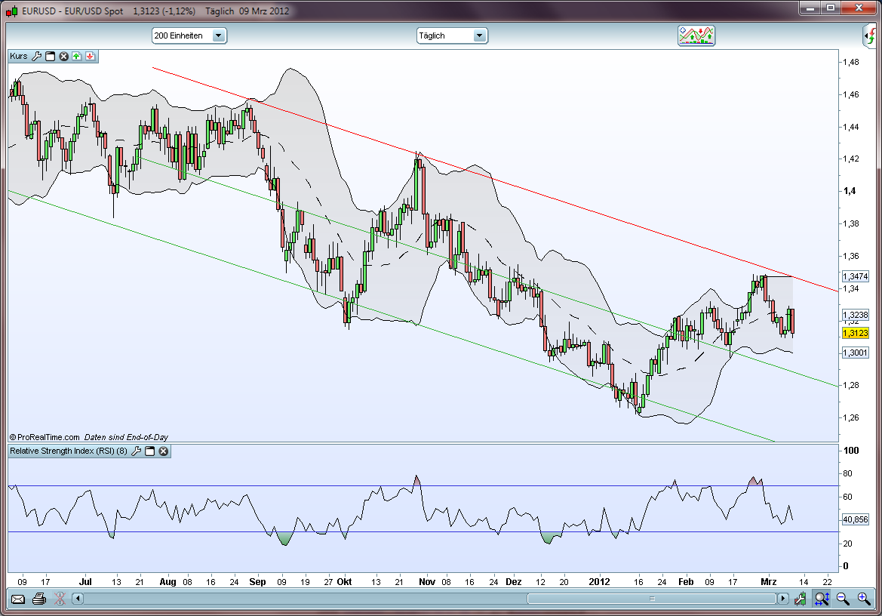
Task: Select the yellow 1,3123 price label
Action: pos(855,331)
